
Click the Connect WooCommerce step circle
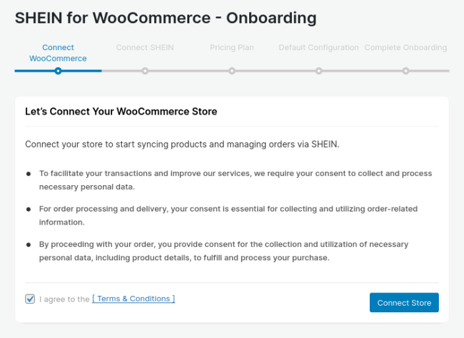coord(58,71)
